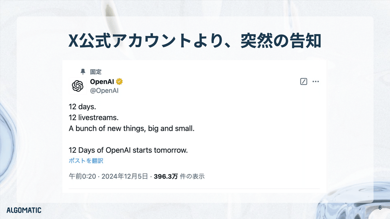This screenshot has height=219, width=390.
Task: Click the gold verified badge next to OpenAI
Action: [120, 82]
